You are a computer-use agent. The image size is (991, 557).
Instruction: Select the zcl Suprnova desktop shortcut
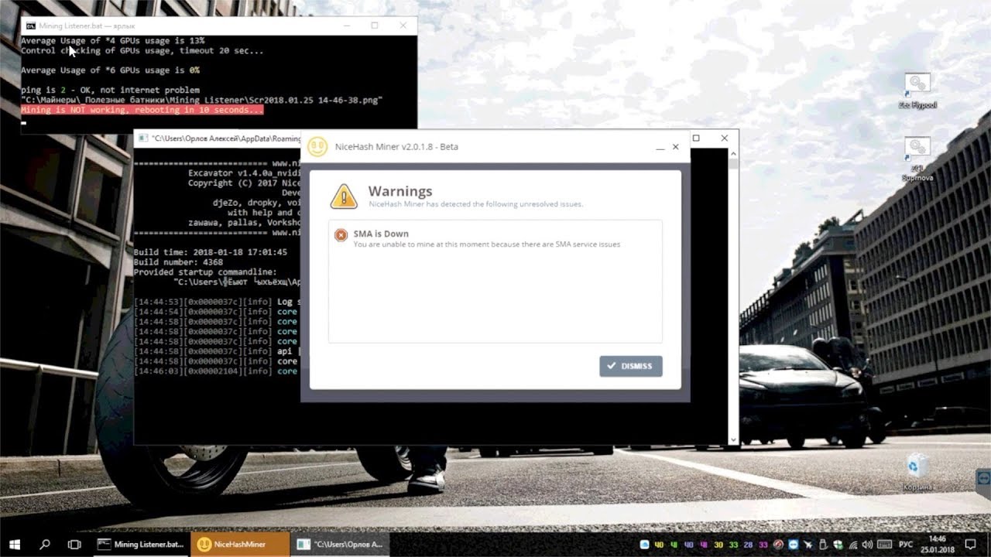(917, 159)
